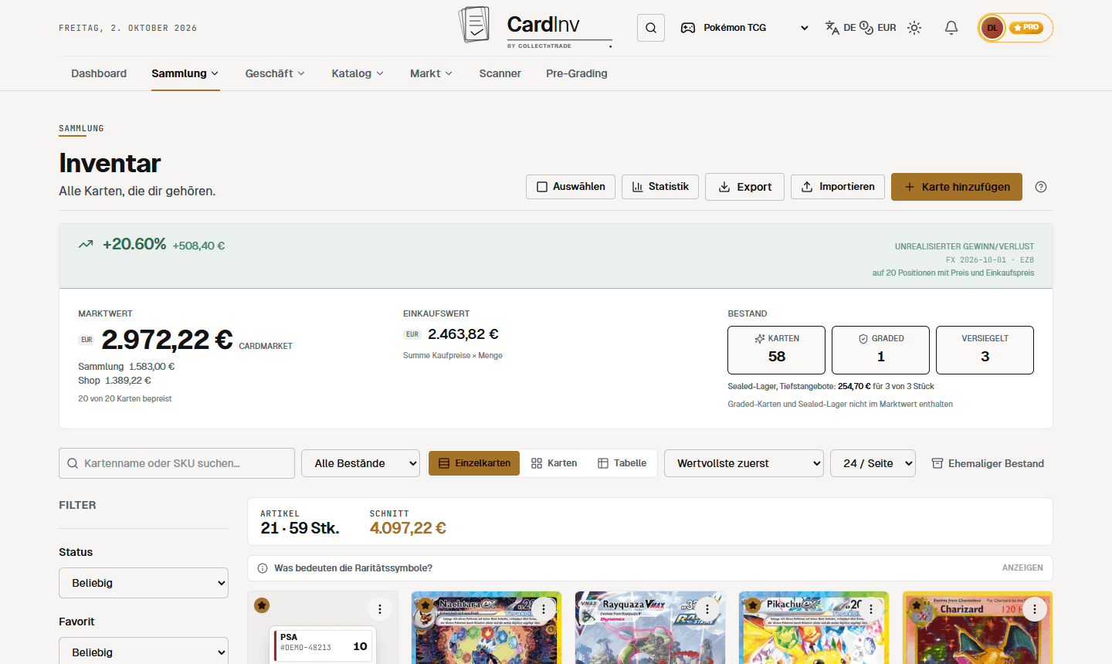
Task: Open the Pre-Grading page
Action: (577, 73)
